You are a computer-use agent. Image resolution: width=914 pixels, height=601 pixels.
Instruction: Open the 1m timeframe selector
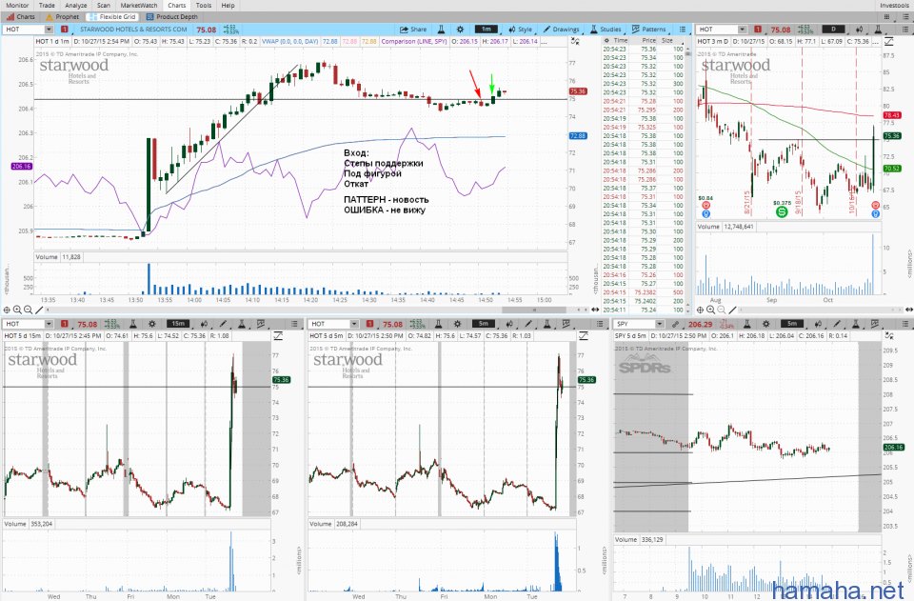click(x=487, y=30)
